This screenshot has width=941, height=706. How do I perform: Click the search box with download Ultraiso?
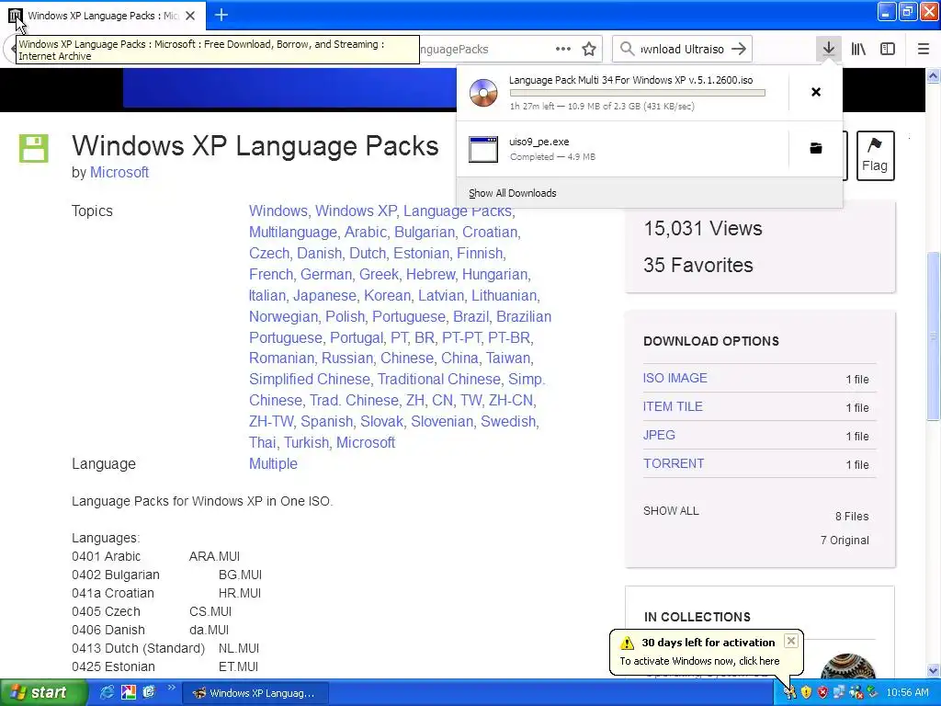point(683,50)
